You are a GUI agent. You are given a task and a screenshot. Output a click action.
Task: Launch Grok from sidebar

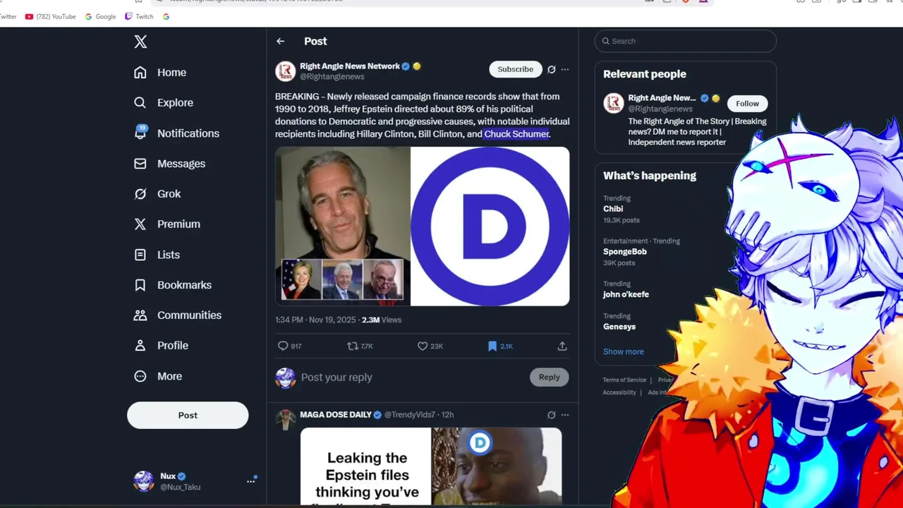(157, 194)
